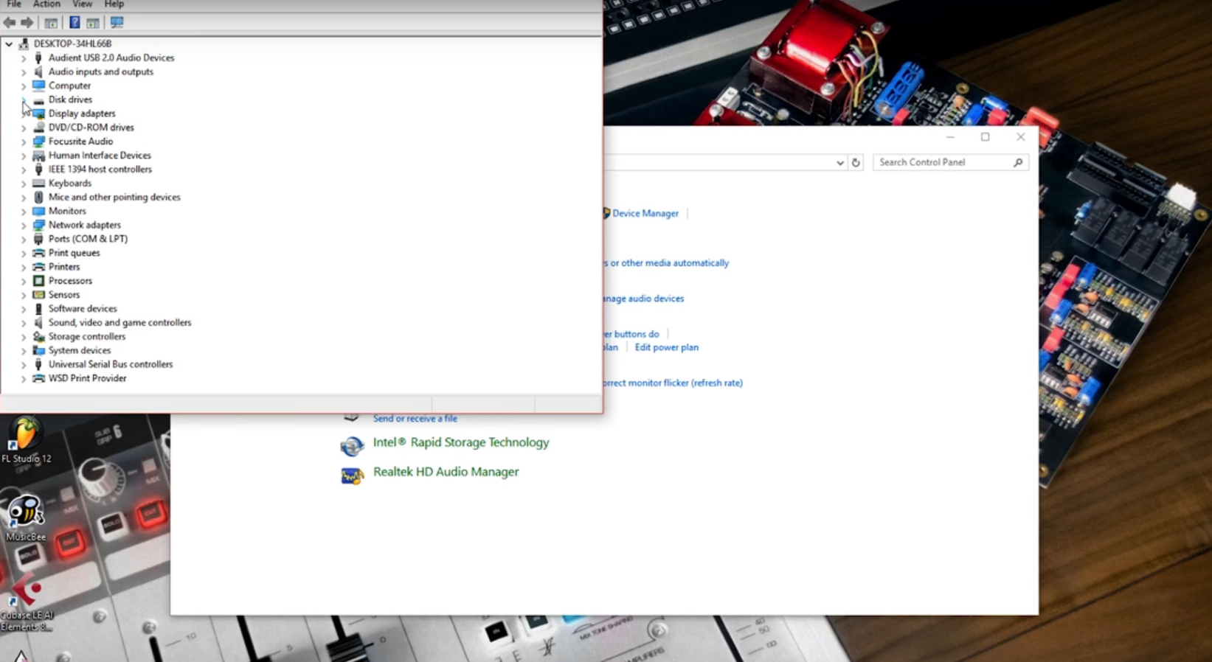Select the Audient USB 2.0 Audio Devices icon

click(x=38, y=58)
